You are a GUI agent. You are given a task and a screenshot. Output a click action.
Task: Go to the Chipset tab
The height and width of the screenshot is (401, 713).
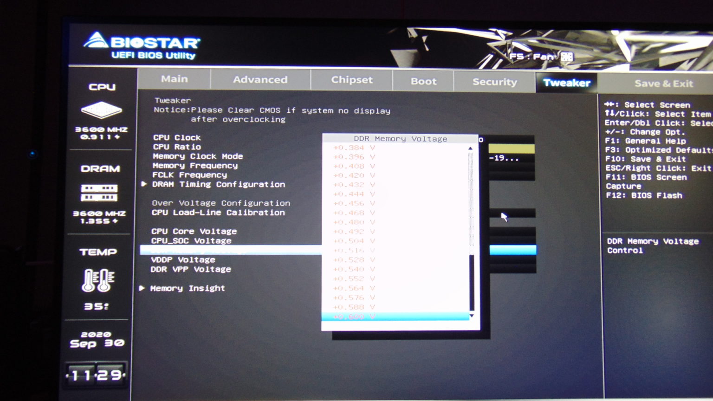pos(351,80)
